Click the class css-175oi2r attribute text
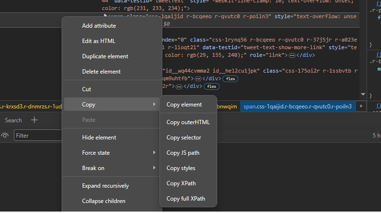 (x=310, y=71)
